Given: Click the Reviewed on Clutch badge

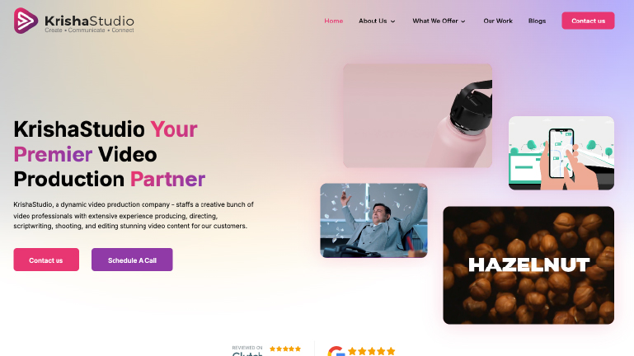Looking at the screenshot, I should [x=266, y=350].
